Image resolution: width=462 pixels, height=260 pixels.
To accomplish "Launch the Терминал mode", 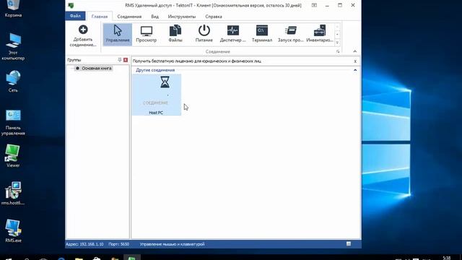I will tap(261, 34).
